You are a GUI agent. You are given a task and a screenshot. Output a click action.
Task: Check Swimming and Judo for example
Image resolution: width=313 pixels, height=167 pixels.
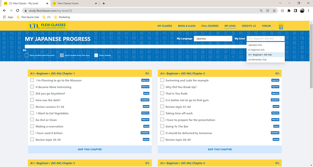(x=162, y=80)
